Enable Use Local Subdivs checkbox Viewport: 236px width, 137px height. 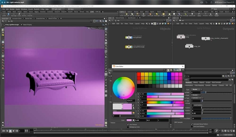192,127
